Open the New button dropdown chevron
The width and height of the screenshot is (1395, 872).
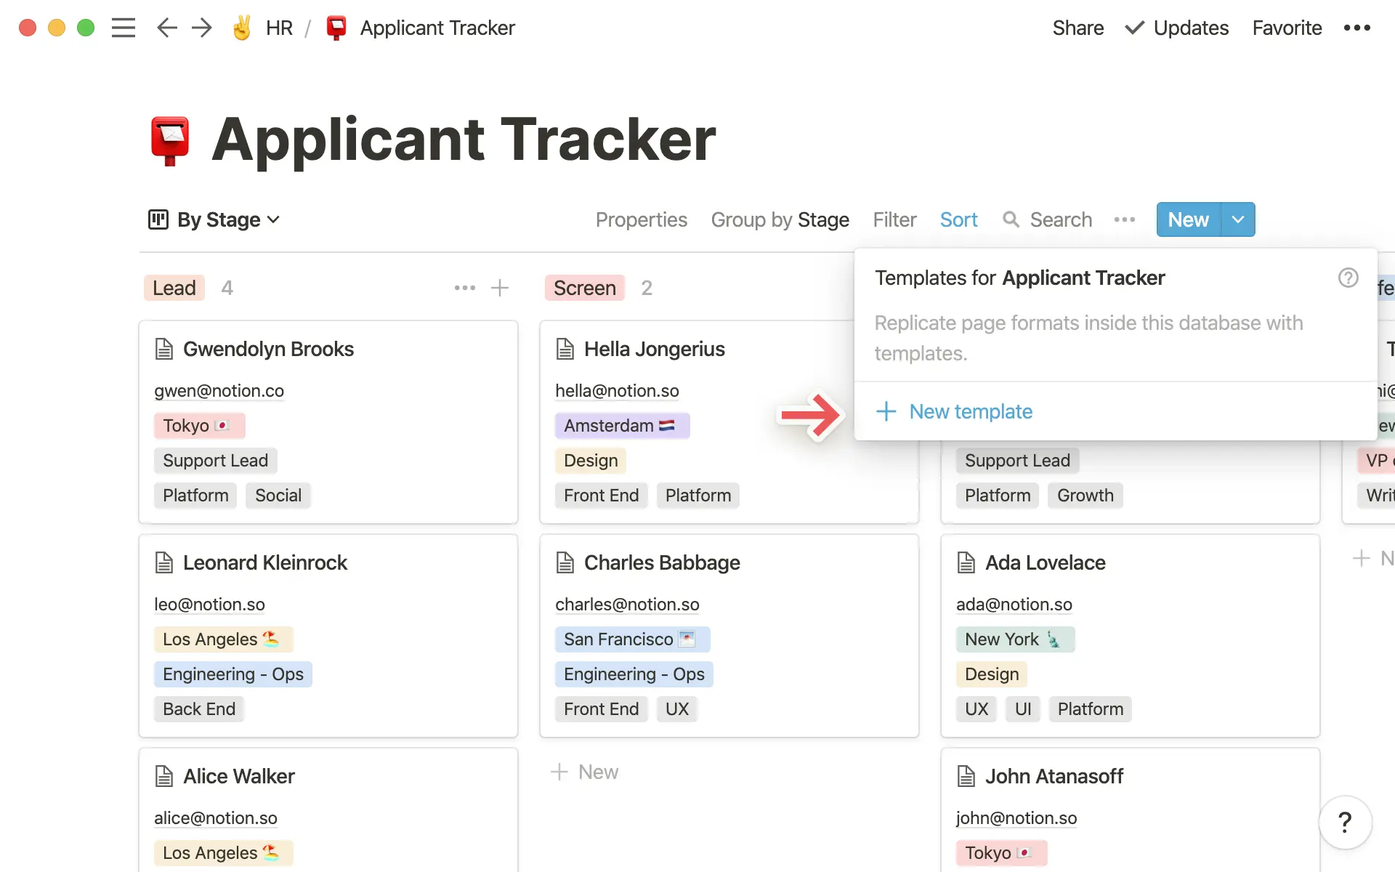(1237, 219)
